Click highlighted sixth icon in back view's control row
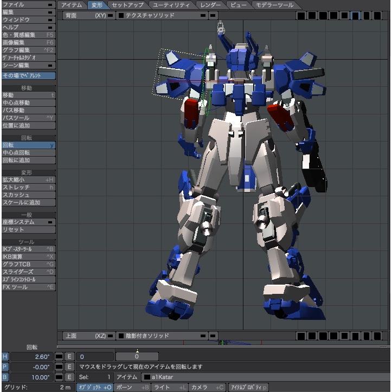This screenshot has width=392, height=392. click(355, 16)
